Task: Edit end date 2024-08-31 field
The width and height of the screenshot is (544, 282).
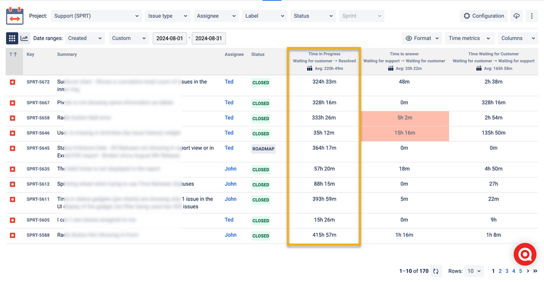Action: pyautogui.click(x=209, y=39)
